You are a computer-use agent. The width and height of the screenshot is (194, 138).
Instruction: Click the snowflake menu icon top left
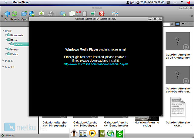6,2
